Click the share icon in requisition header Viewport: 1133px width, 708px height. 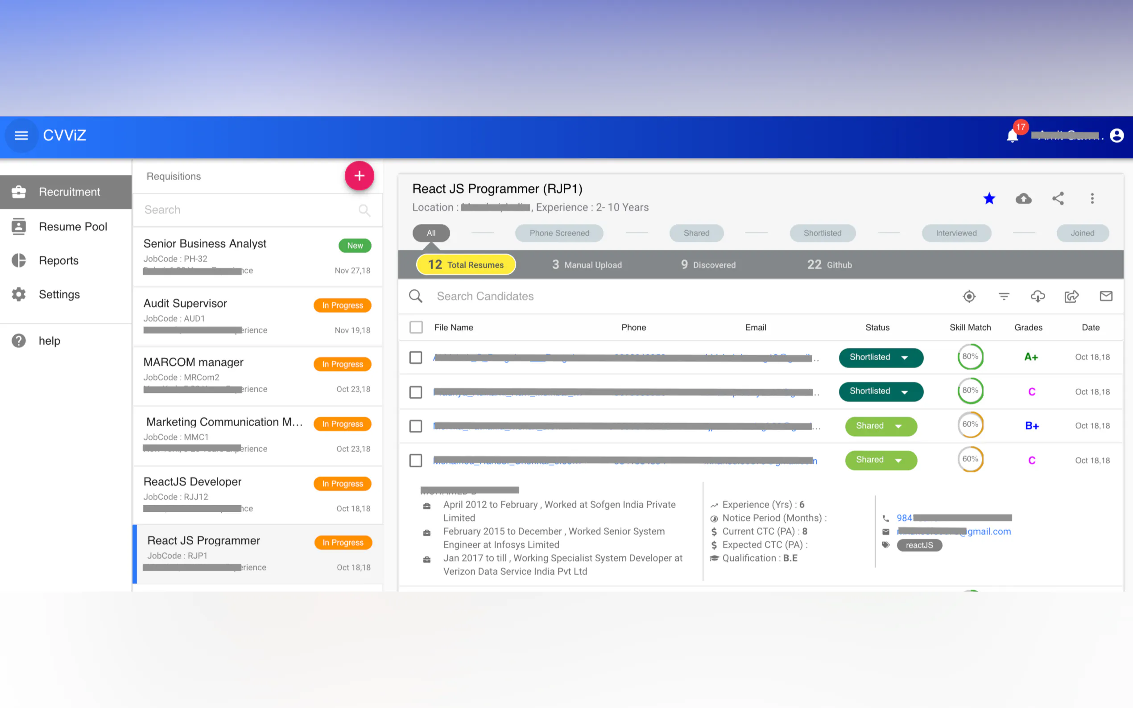(x=1058, y=198)
